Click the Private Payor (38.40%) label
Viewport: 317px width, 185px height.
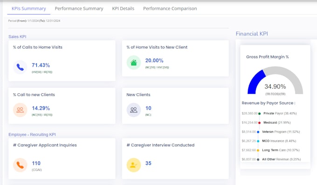coord(280,113)
